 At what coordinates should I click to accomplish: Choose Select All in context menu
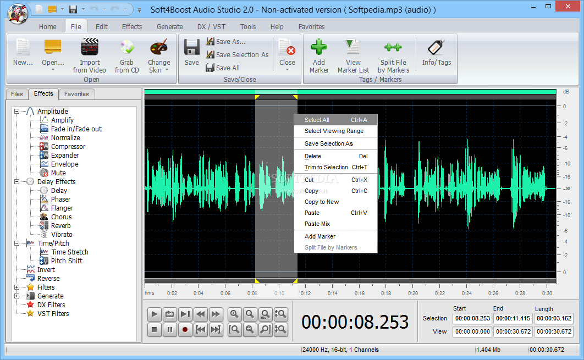(x=335, y=120)
